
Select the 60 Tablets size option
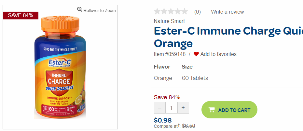coord(195,78)
